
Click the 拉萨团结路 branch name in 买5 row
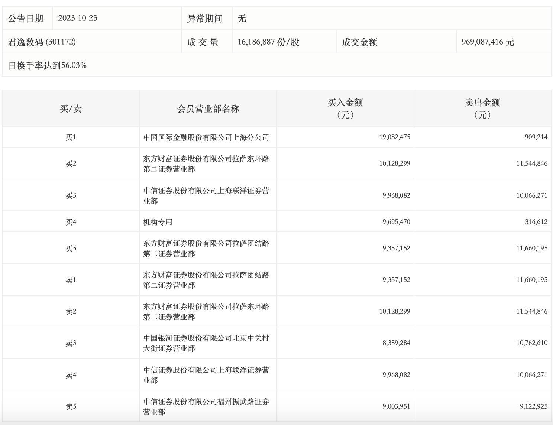[206, 248]
